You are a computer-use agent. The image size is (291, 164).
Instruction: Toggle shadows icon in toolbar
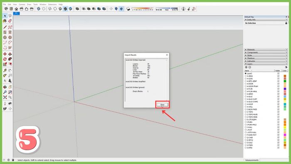pyautogui.click(x=128, y=9)
